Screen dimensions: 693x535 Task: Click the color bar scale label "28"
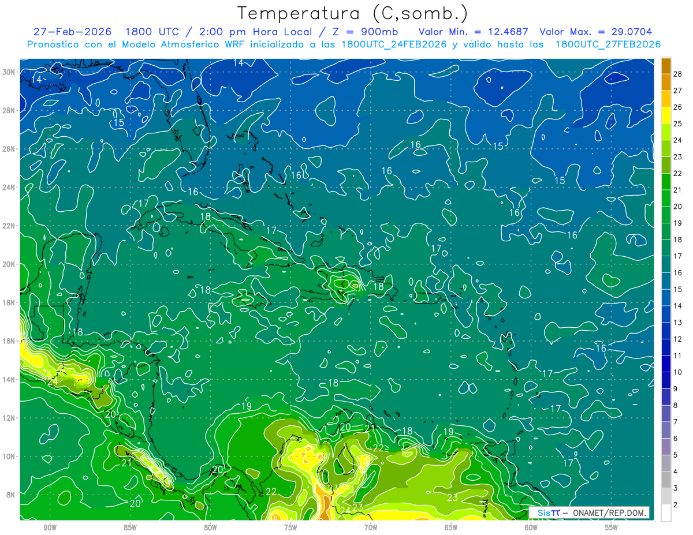[x=678, y=74]
